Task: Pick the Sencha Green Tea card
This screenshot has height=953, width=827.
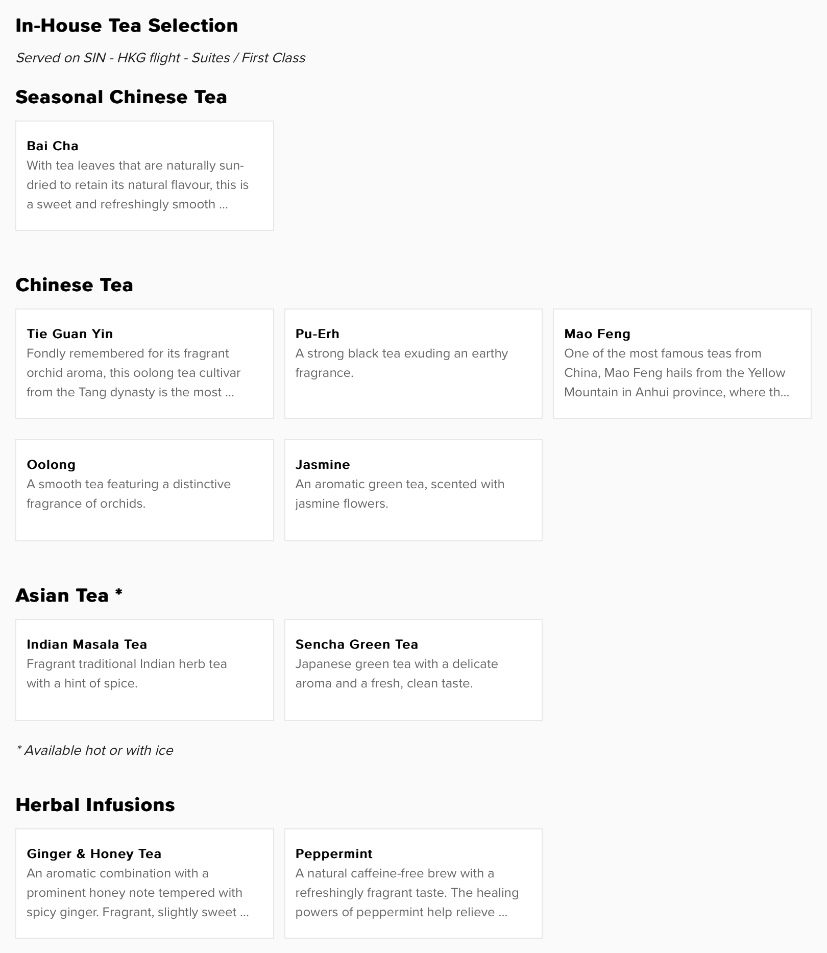Action: click(x=413, y=670)
